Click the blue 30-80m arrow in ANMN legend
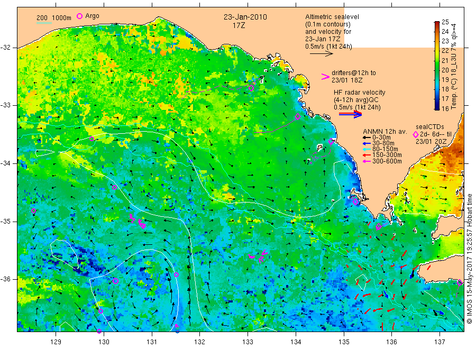This screenshot has width=476, height=349. [367, 143]
